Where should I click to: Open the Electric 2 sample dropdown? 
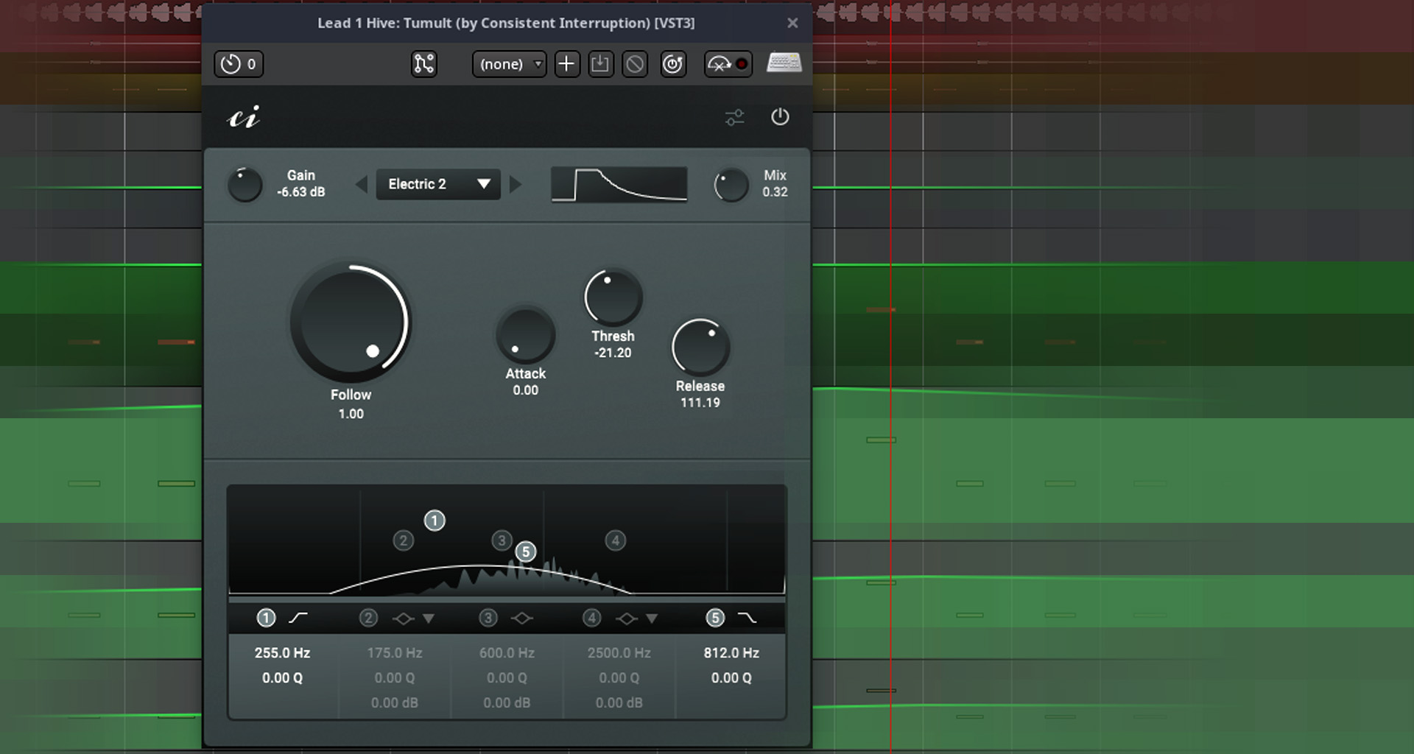click(x=438, y=184)
